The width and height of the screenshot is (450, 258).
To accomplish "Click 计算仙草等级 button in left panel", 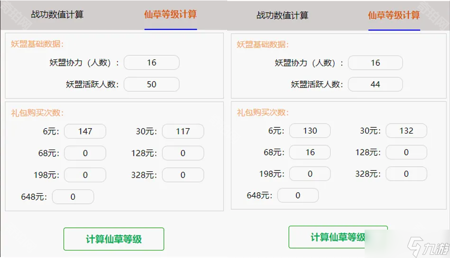I will pyautogui.click(x=114, y=239).
